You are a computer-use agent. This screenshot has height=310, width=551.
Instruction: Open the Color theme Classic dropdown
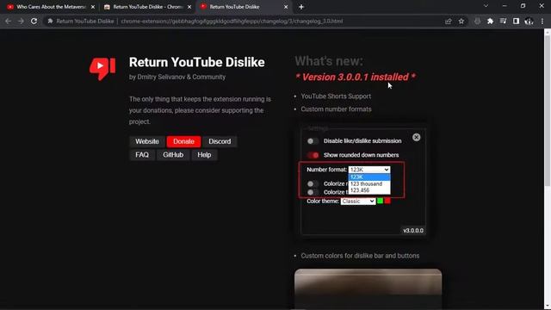pyautogui.click(x=358, y=201)
